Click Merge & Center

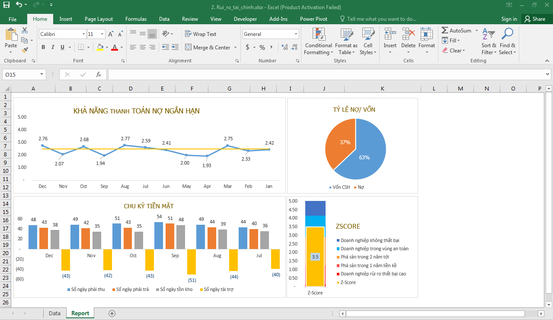pyautogui.click(x=208, y=47)
